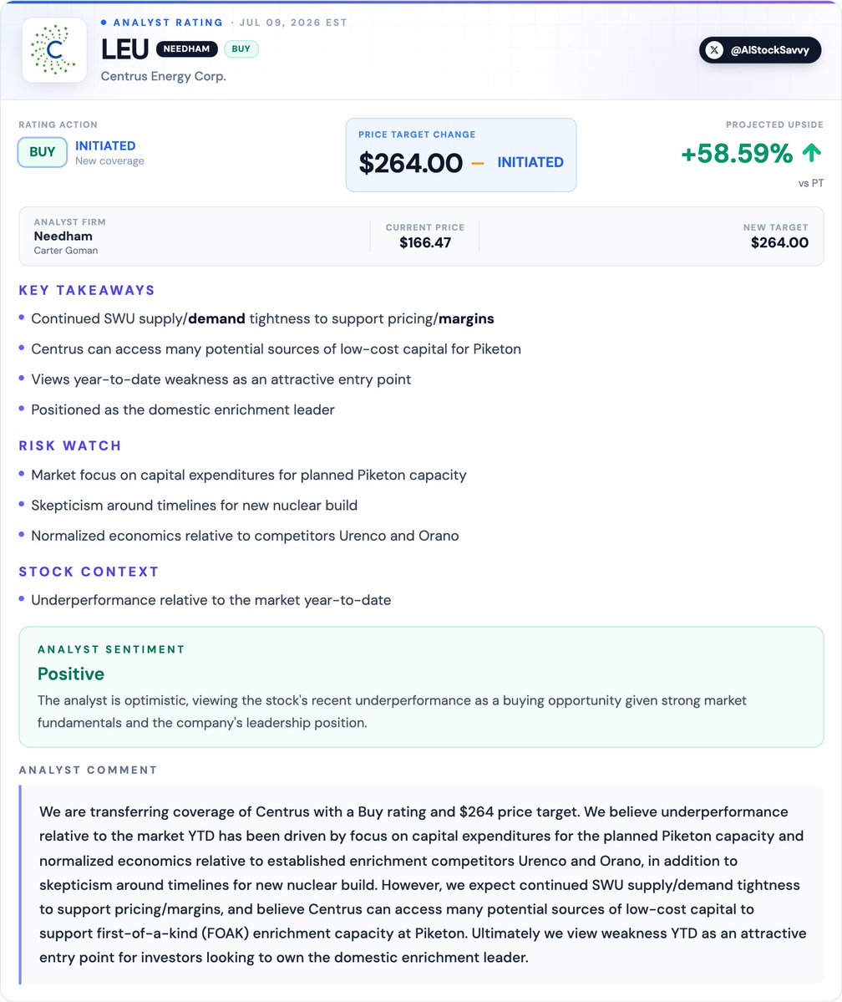This screenshot has height=1002, width=842.
Task: Select the STOCK CONTEXT heading
Action: coord(89,572)
